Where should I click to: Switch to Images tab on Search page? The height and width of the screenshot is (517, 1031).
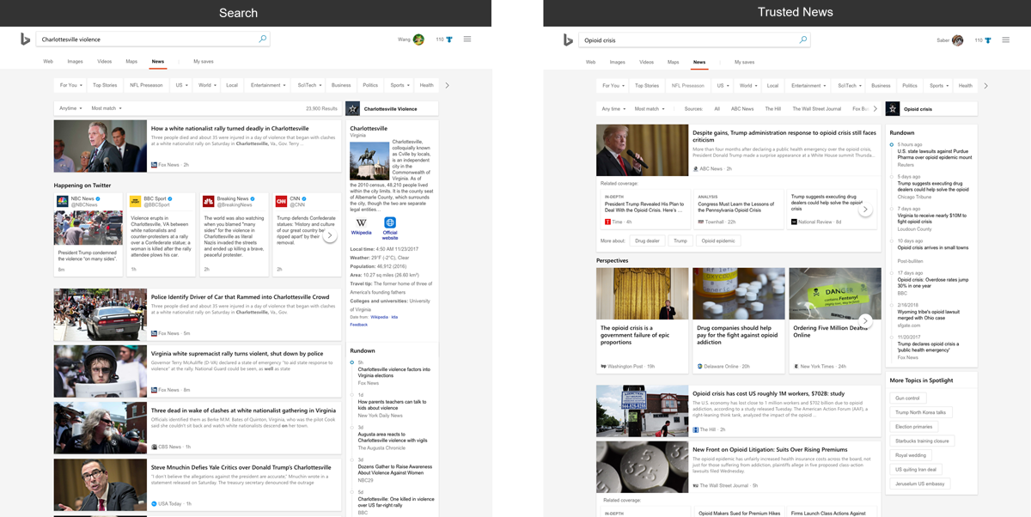pos(76,62)
